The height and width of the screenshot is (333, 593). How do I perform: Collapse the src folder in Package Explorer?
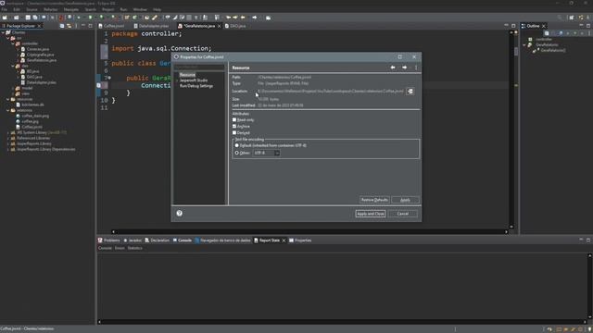tap(8, 38)
